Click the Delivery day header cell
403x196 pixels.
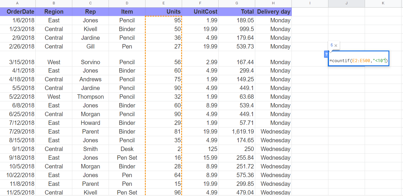[273, 12]
